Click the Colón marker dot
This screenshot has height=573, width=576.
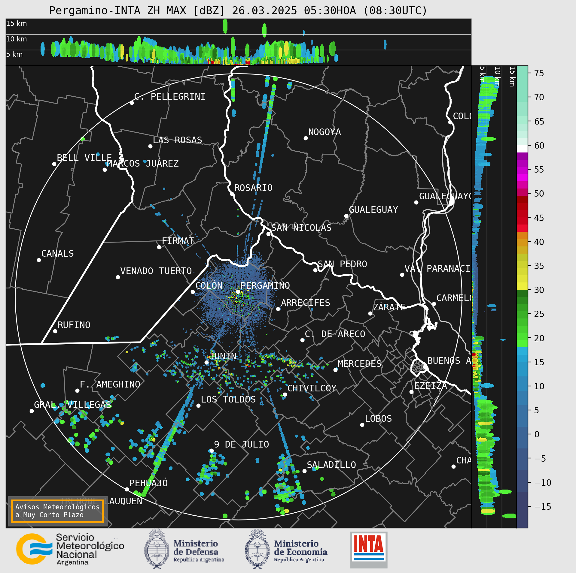pos(193,292)
